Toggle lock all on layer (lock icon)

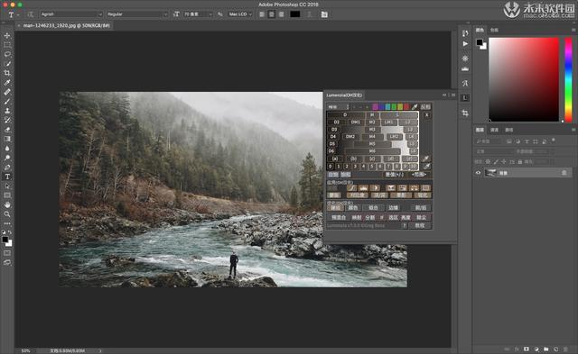point(520,162)
